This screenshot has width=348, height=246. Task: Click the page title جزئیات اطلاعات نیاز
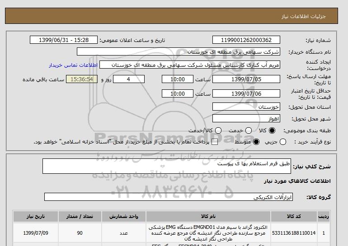pos(303,16)
